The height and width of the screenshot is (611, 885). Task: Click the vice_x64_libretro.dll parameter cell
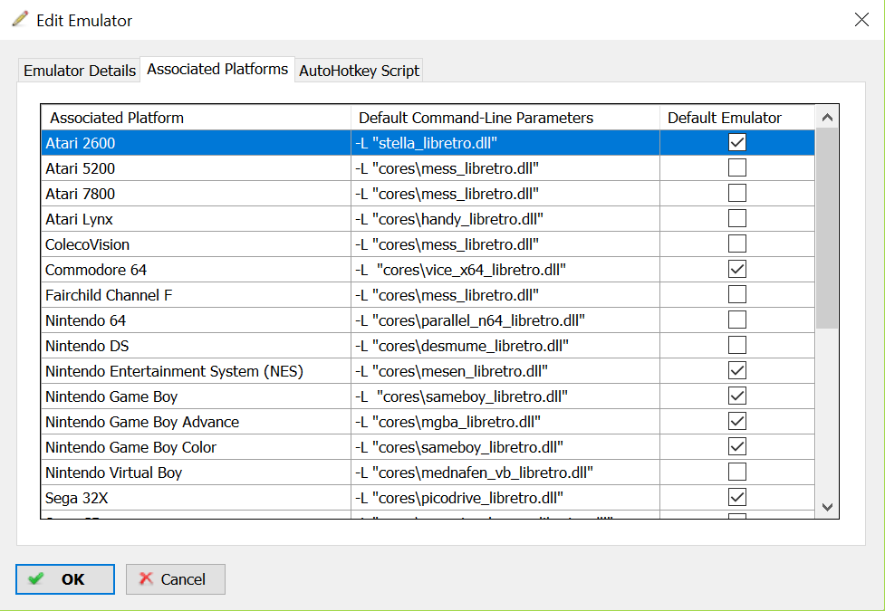click(505, 270)
